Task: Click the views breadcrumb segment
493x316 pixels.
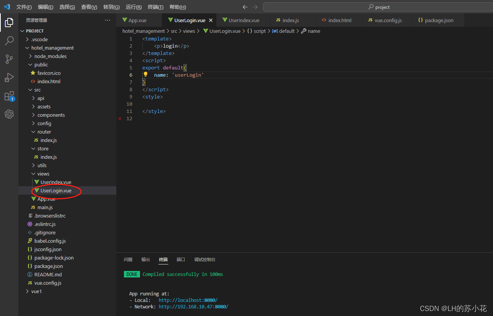Action: click(189, 31)
